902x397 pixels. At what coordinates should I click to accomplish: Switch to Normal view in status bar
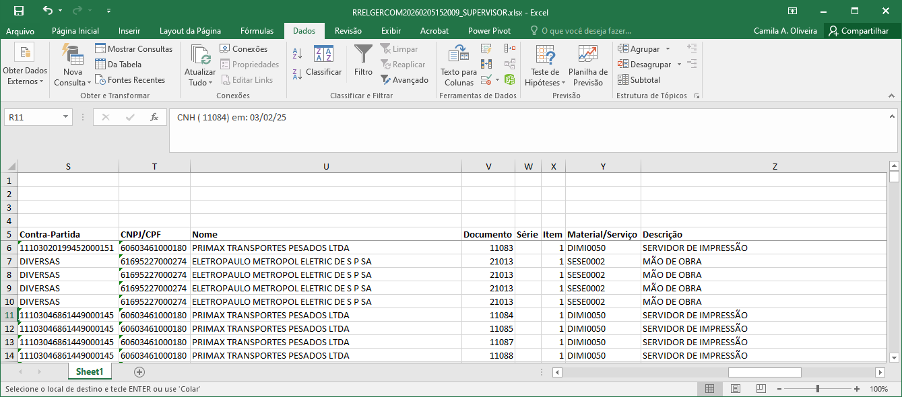(709, 389)
